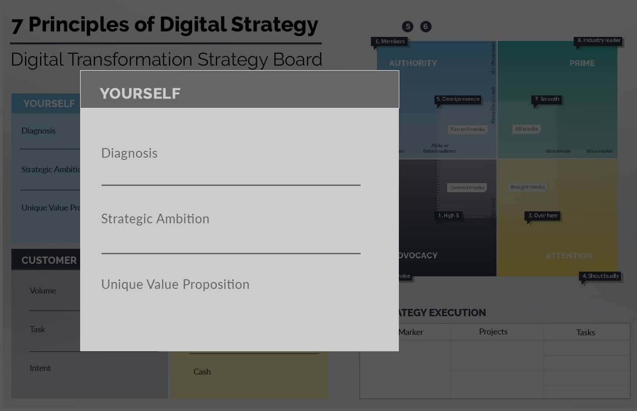Click the 'Earned media' label
The image size is (637, 411).
[468, 129]
